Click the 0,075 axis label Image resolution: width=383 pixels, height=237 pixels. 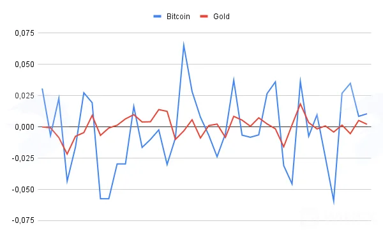pyautogui.click(x=25, y=33)
